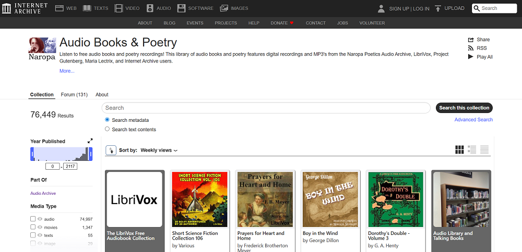The width and height of the screenshot is (522, 252).
Task: Switch to the Collection tab
Action: (42, 95)
